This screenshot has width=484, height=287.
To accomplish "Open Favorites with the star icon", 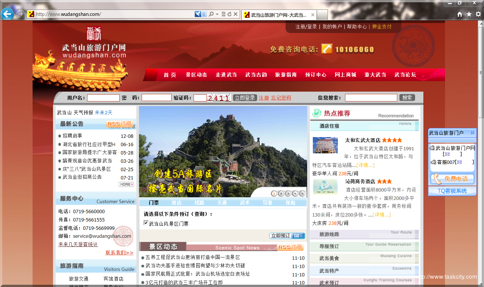I will 469,14.
